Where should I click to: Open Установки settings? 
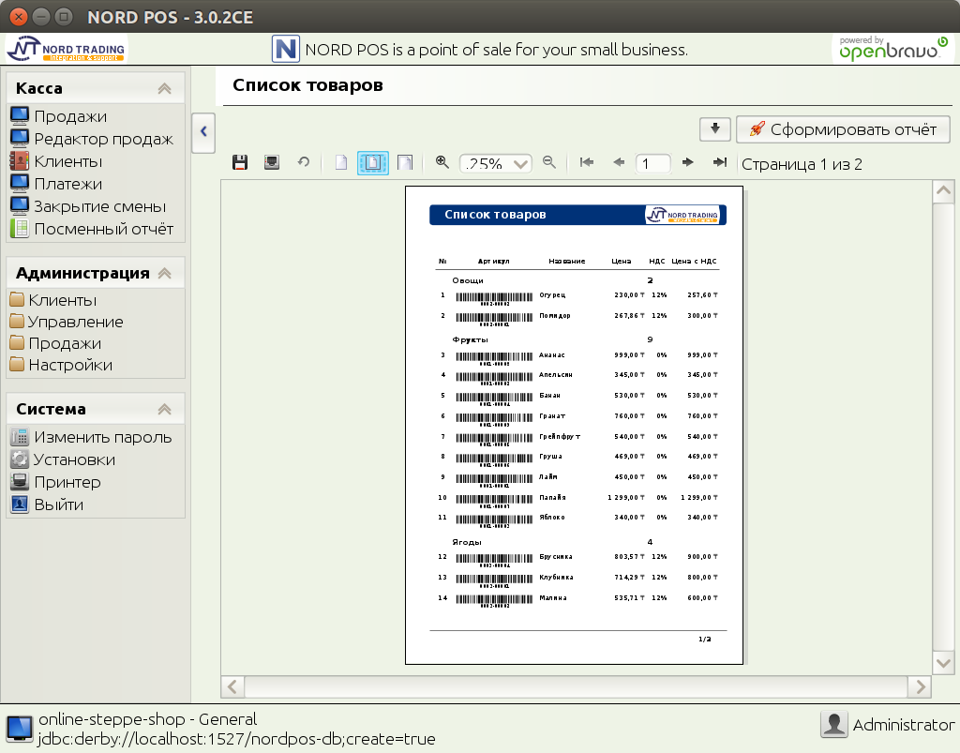pos(74,459)
